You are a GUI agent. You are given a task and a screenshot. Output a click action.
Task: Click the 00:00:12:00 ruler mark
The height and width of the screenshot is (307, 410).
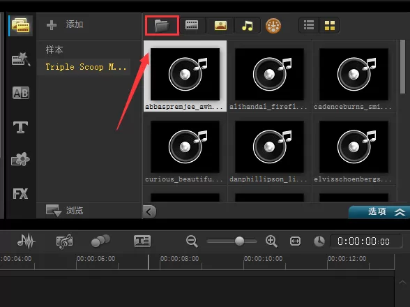347,259
